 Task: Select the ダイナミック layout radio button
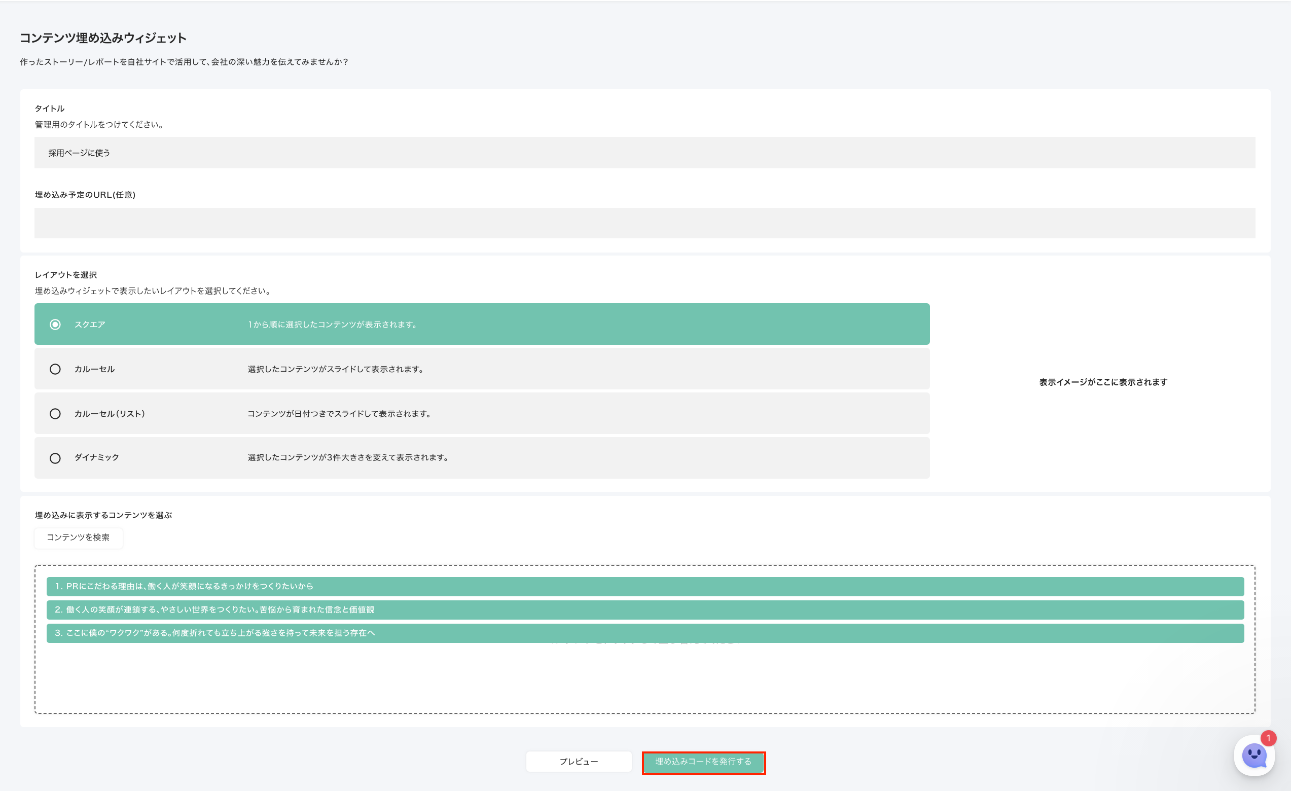point(55,458)
